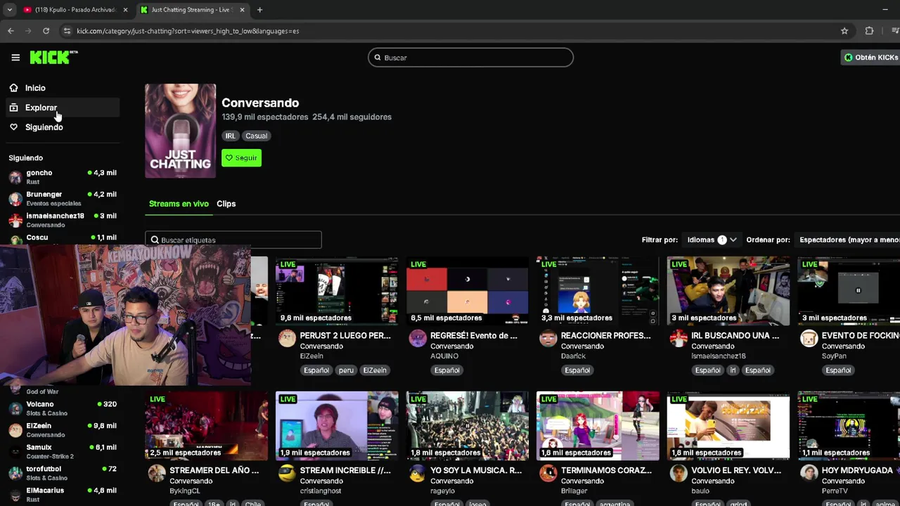900x506 pixels.
Task: Open PERUST 2 LUEGO PER stream thumbnail
Action: pos(337,291)
